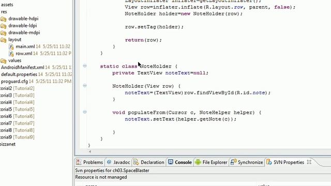Switch to the Declaration tab
This screenshot has height=186, width=331.
[149, 162]
